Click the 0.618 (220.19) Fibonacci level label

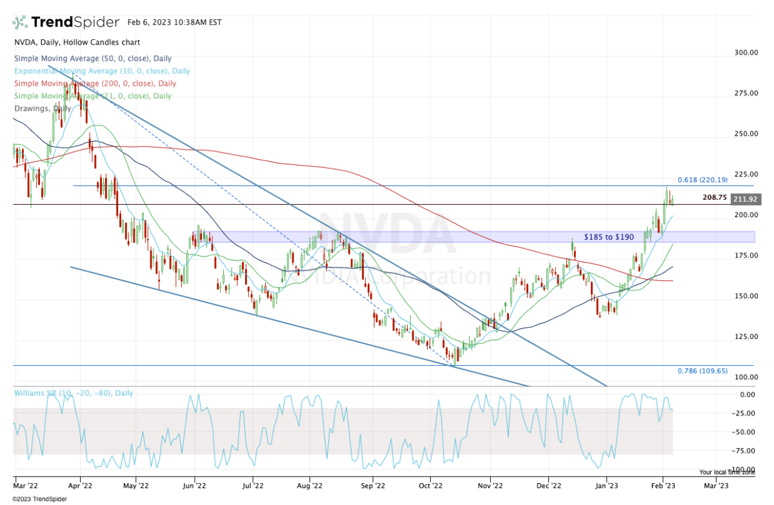(x=702, y=180)
